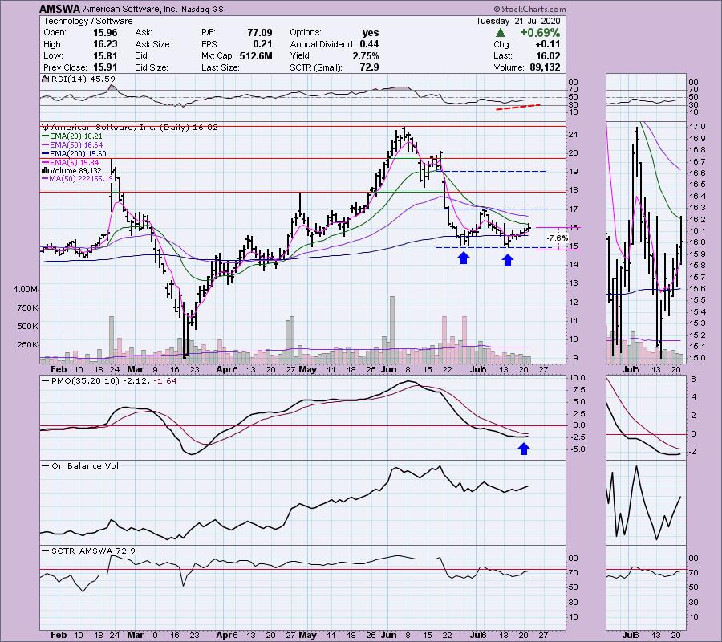Image resolution: width=722 pixels, height=642 pixels.
Task: Click the SCTR (Small) label in header
Action: [x=316, y=67]
